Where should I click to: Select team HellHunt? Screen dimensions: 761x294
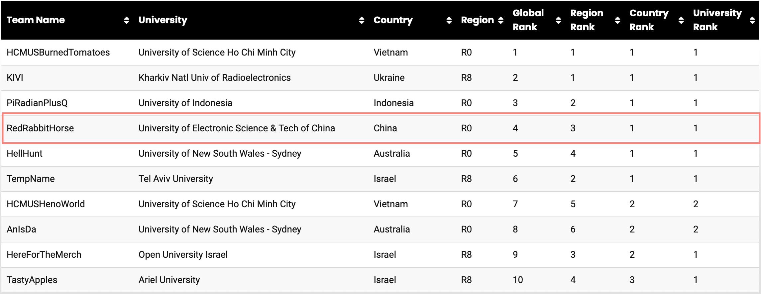(x=25, y=154)
